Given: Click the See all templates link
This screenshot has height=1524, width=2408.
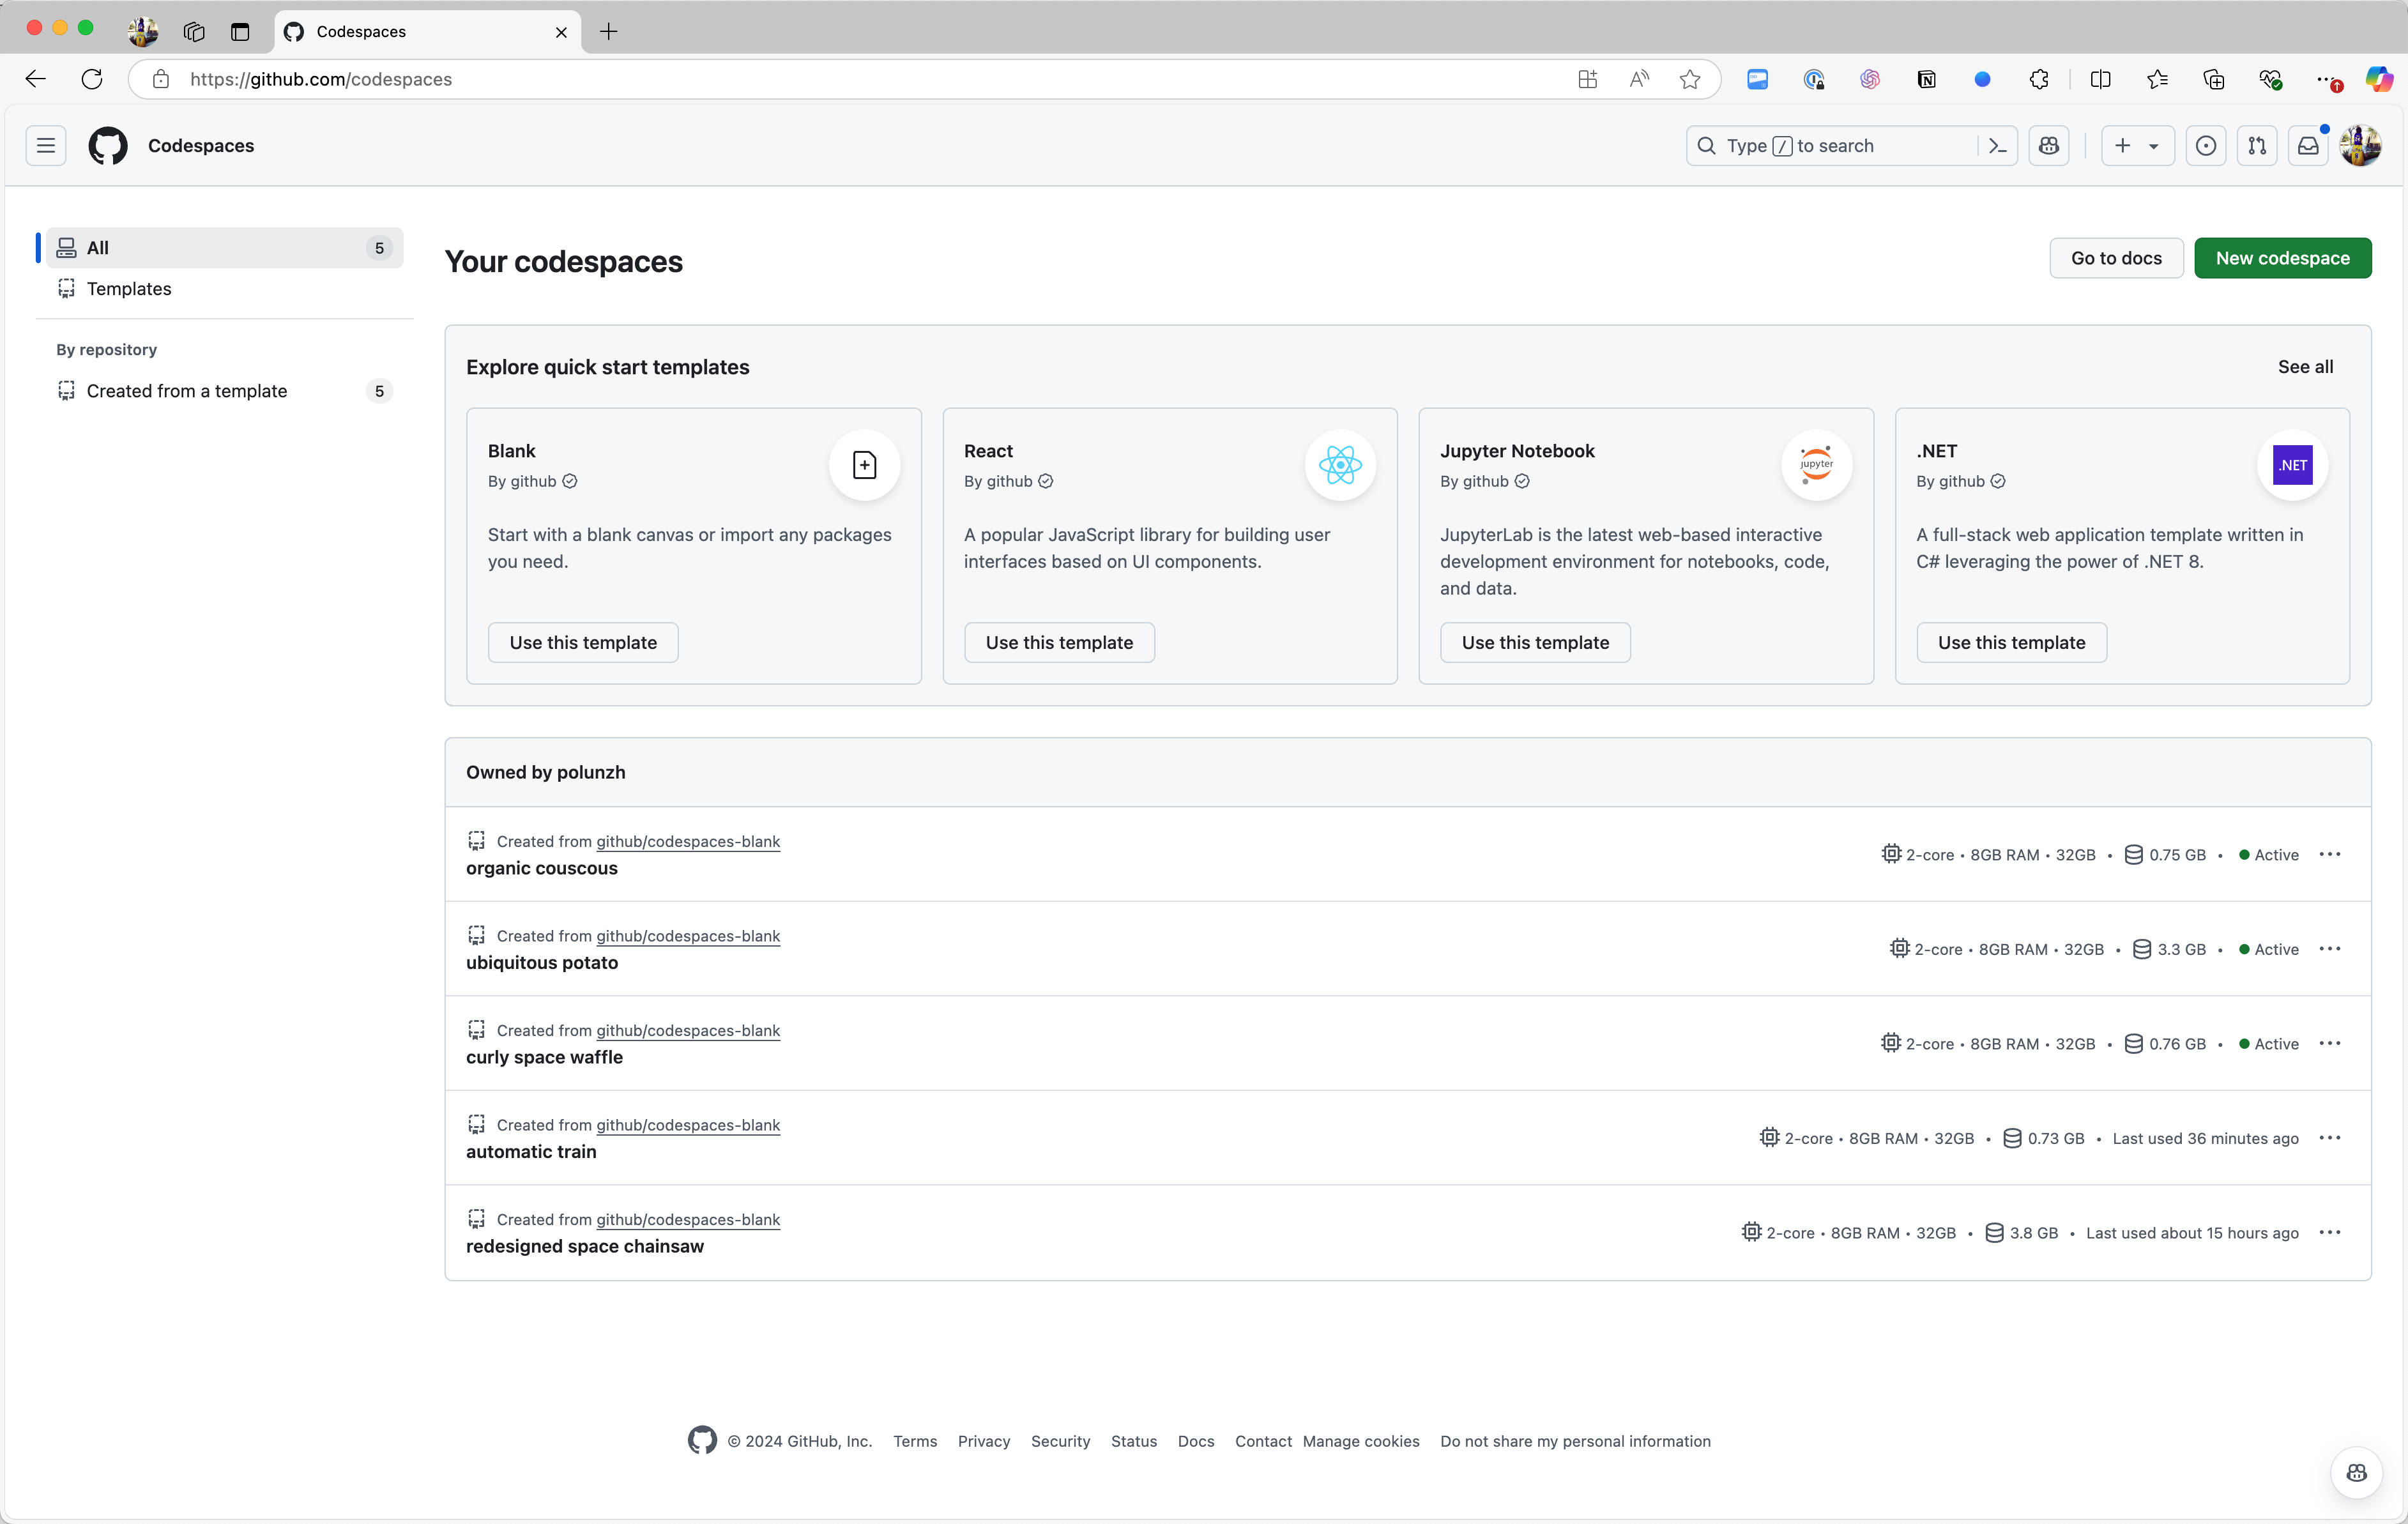Looking at the screenshot, I should coord(2305,367).
